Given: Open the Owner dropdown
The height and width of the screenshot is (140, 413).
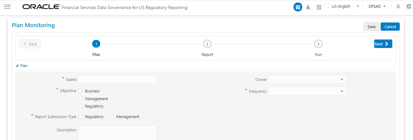Looking at the screenshot, I should pyautogui.click(x=308, y=79).
